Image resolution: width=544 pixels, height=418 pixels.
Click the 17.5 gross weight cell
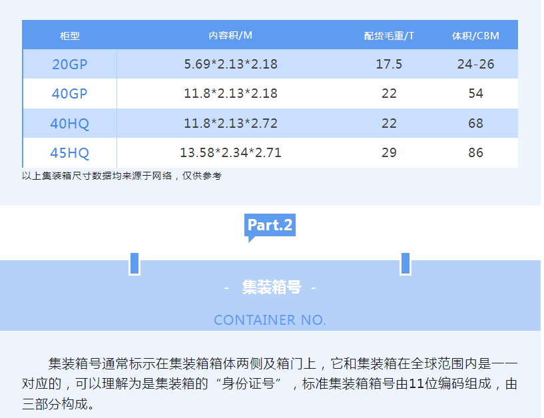(389, 65)
